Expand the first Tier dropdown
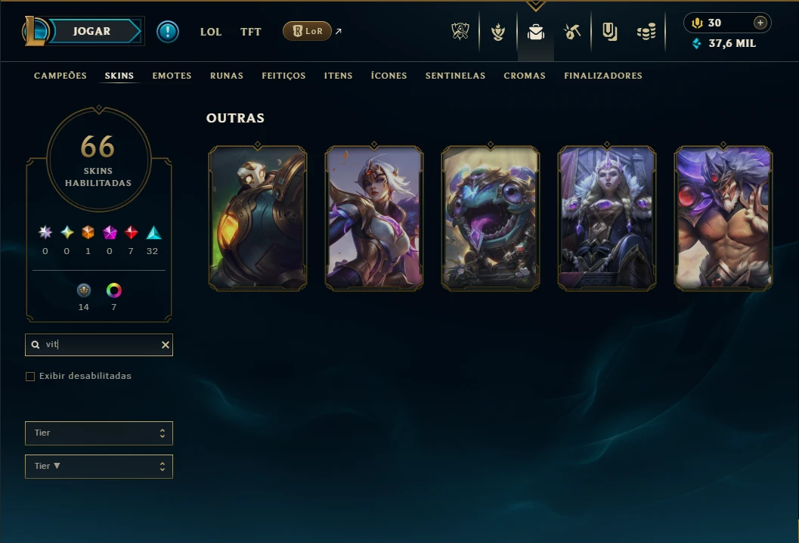The height and width of the screenshot is (543, 799). [x=99, y=433]
